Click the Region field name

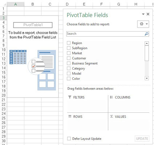tap(77, 43)
